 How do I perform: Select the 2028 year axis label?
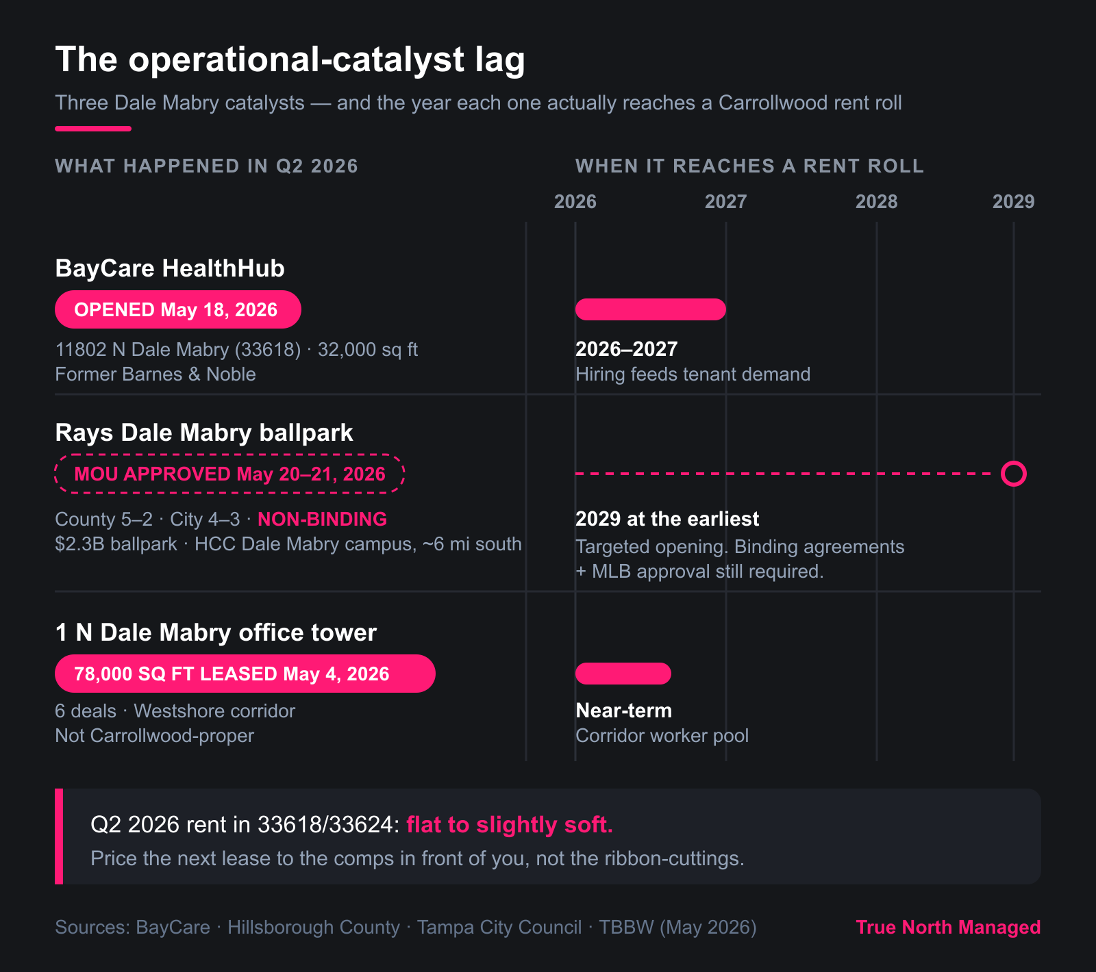click(x=877, y=202)
